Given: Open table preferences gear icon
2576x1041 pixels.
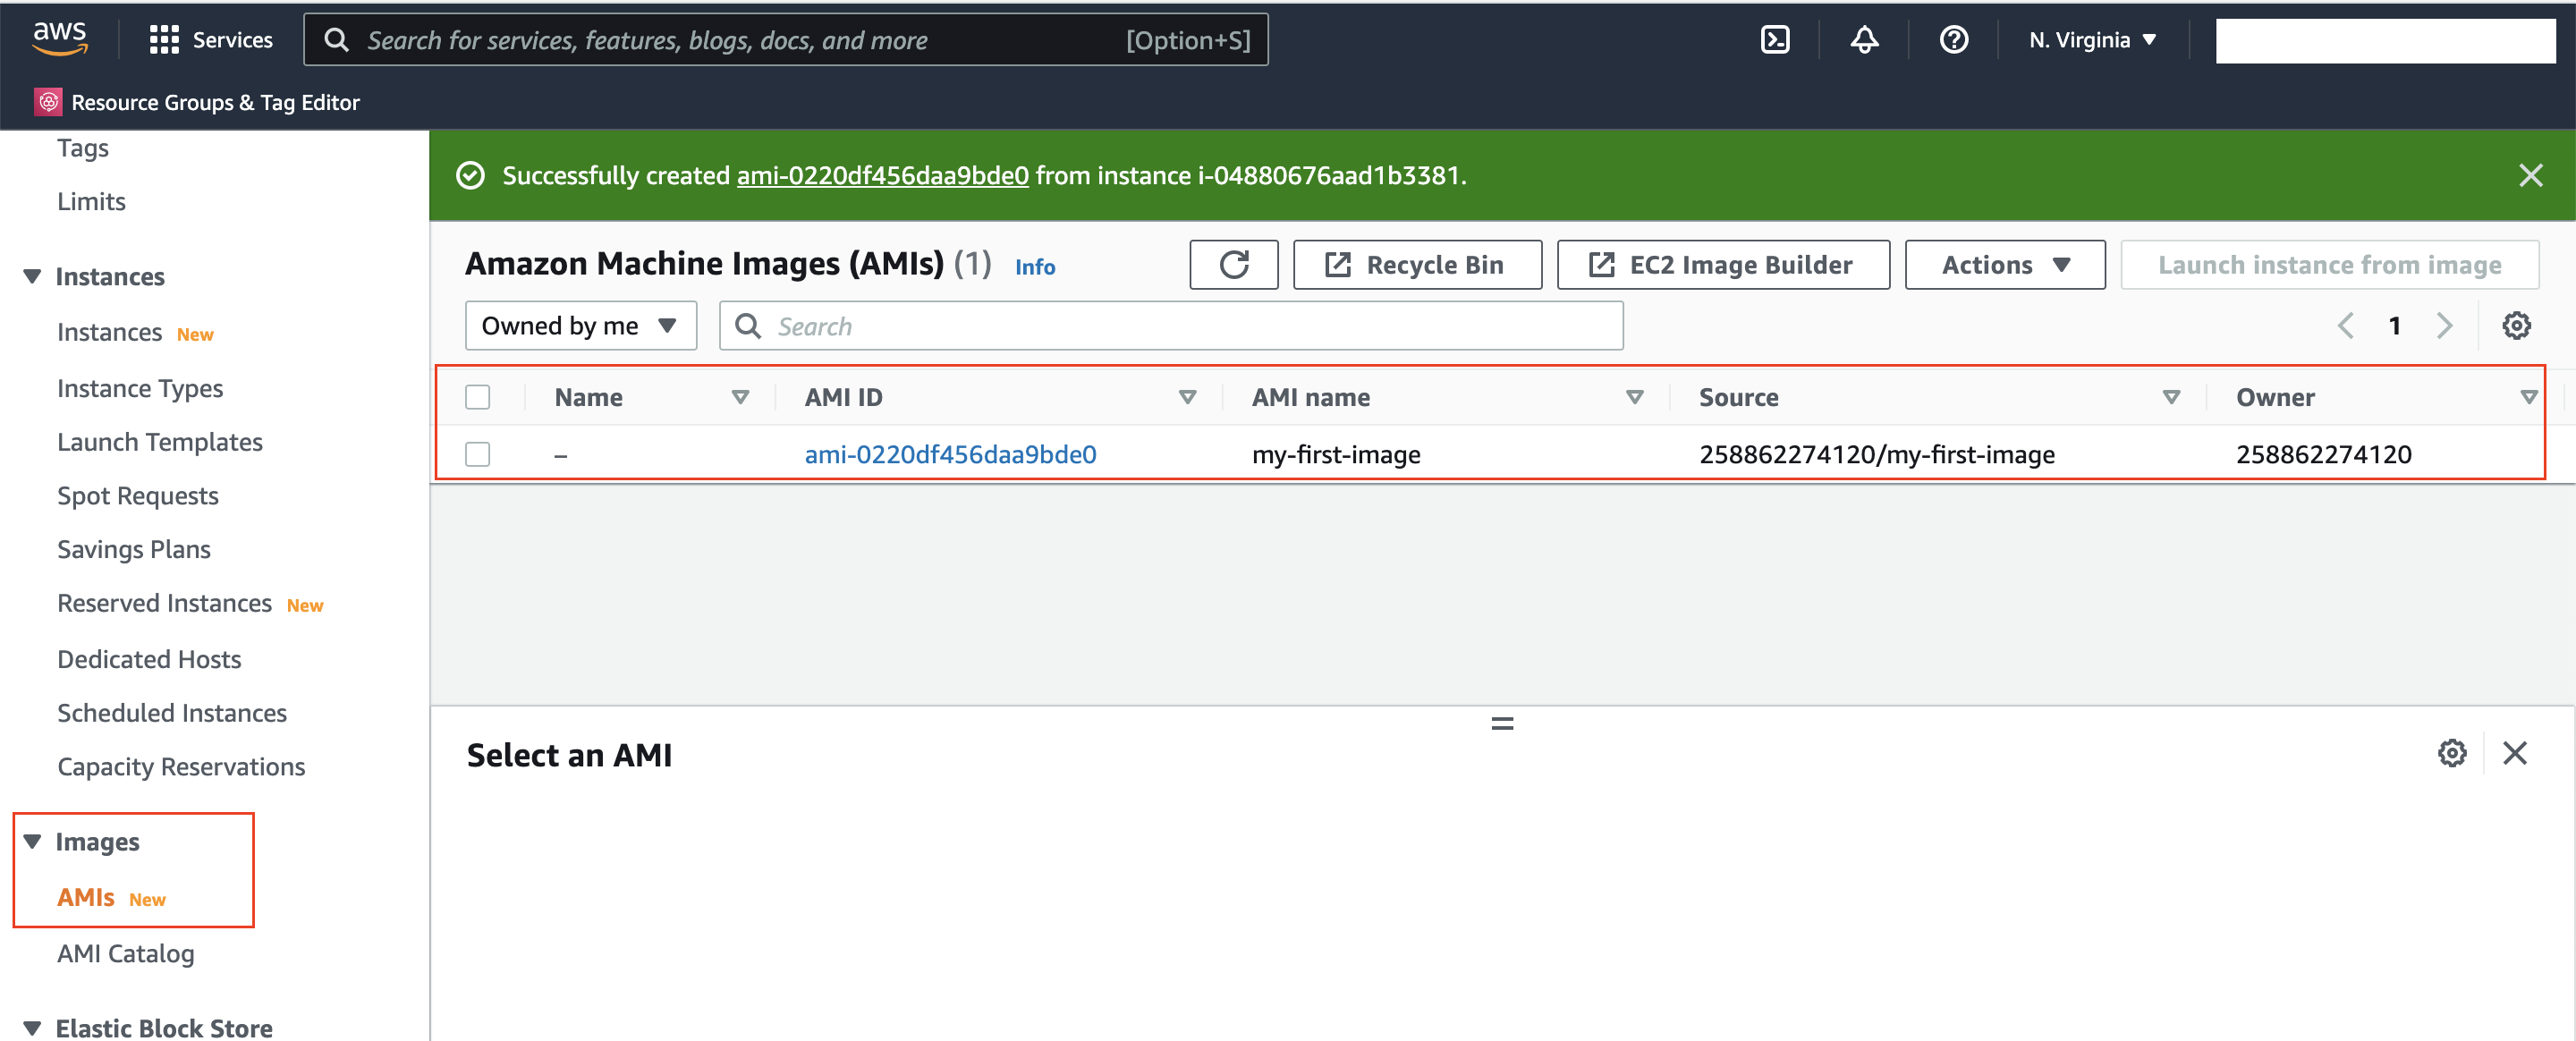Looking at the screenshot, I should tap(2516, 326).
